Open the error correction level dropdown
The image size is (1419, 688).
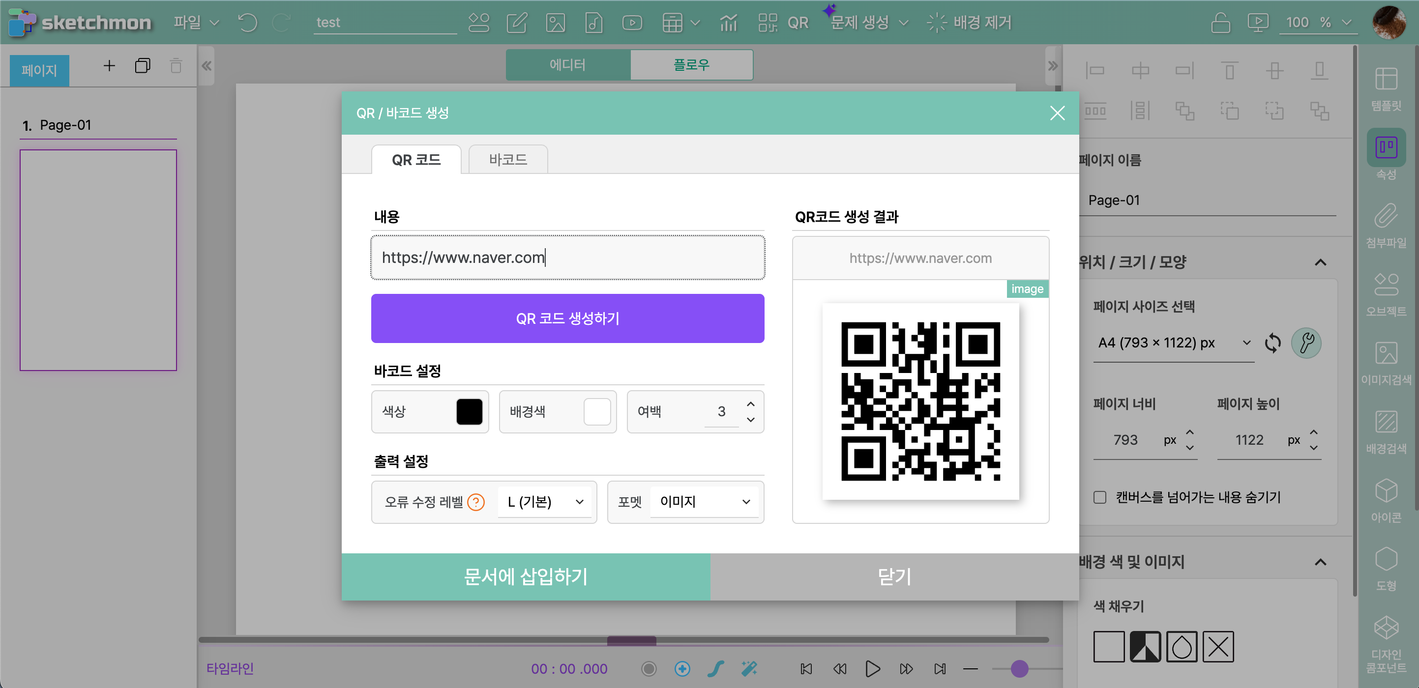[544, 501]
